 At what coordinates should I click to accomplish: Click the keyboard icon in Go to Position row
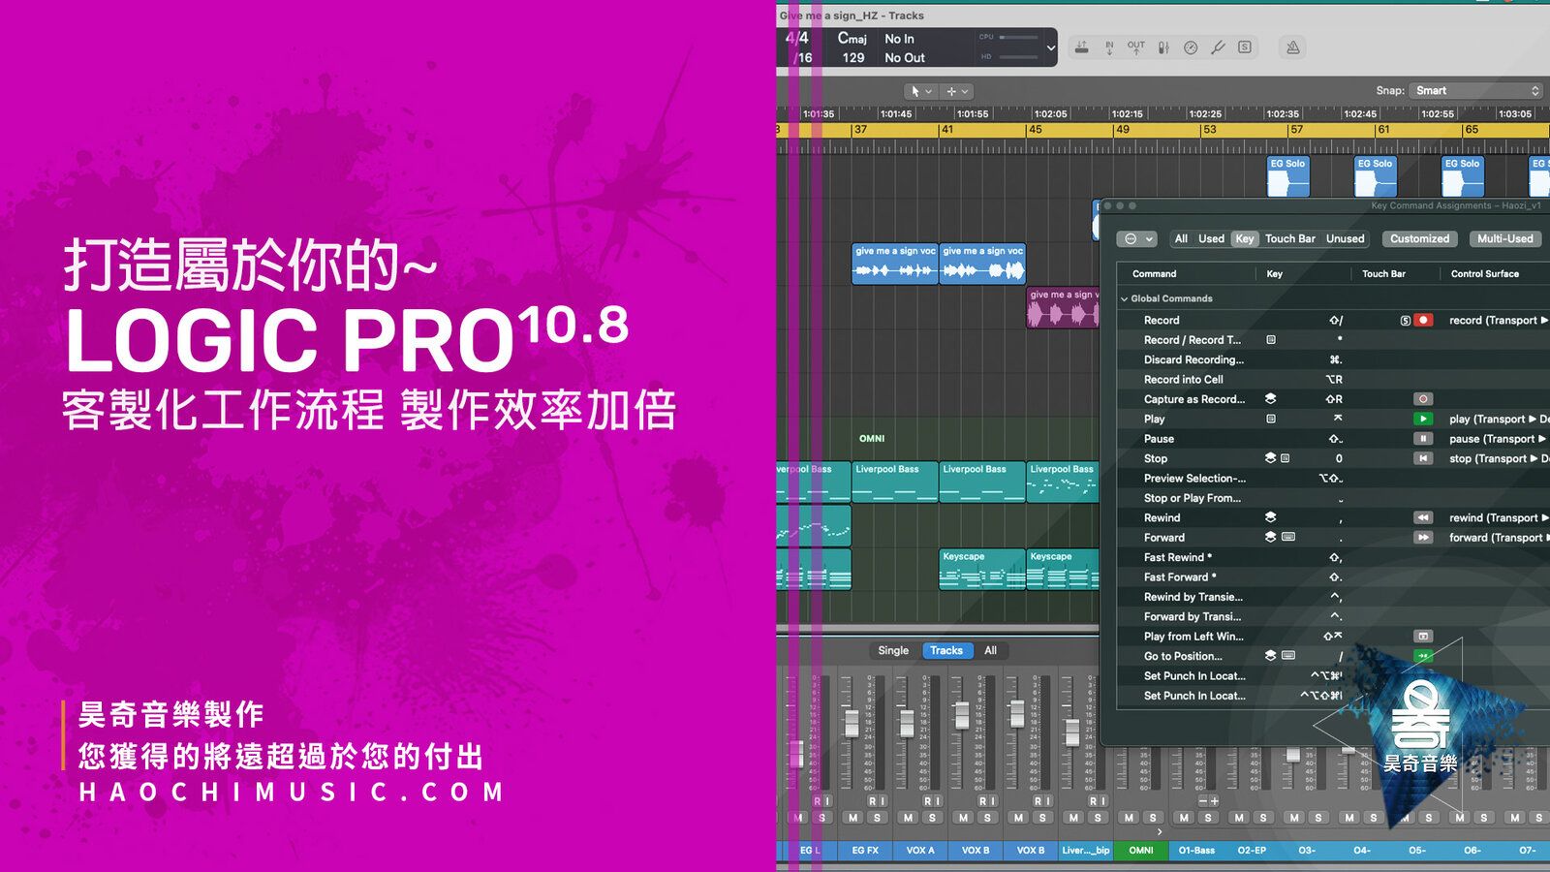(x=1288, y=656)
